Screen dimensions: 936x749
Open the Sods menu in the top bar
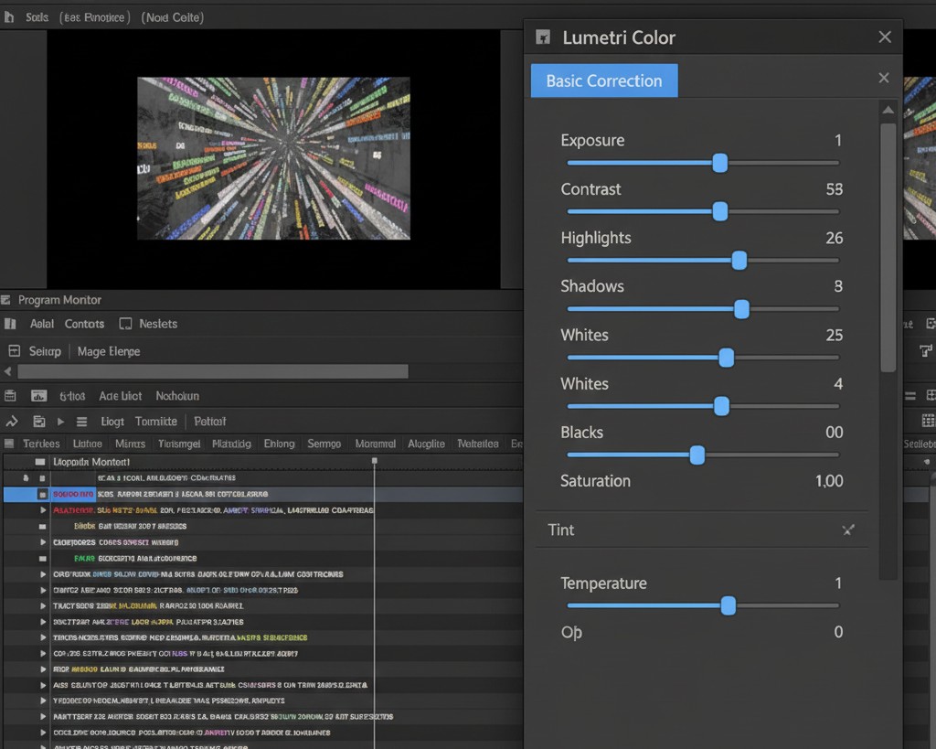tap(37, 16)
